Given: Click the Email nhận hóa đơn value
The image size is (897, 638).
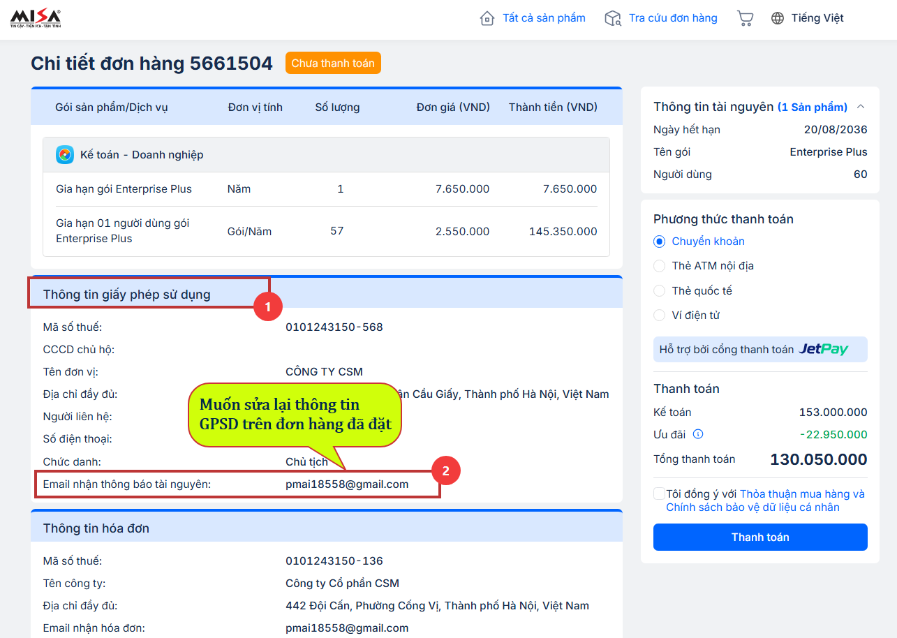Looking at the screenshot, I should click(x=347, y=628).
